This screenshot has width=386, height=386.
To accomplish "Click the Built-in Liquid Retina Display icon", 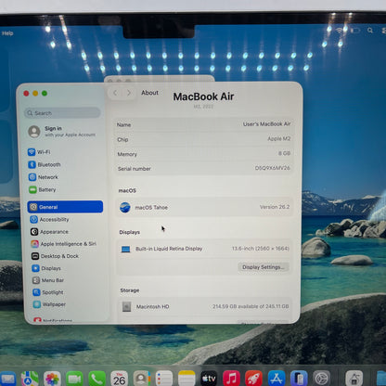I will click(x=125, y=249).
